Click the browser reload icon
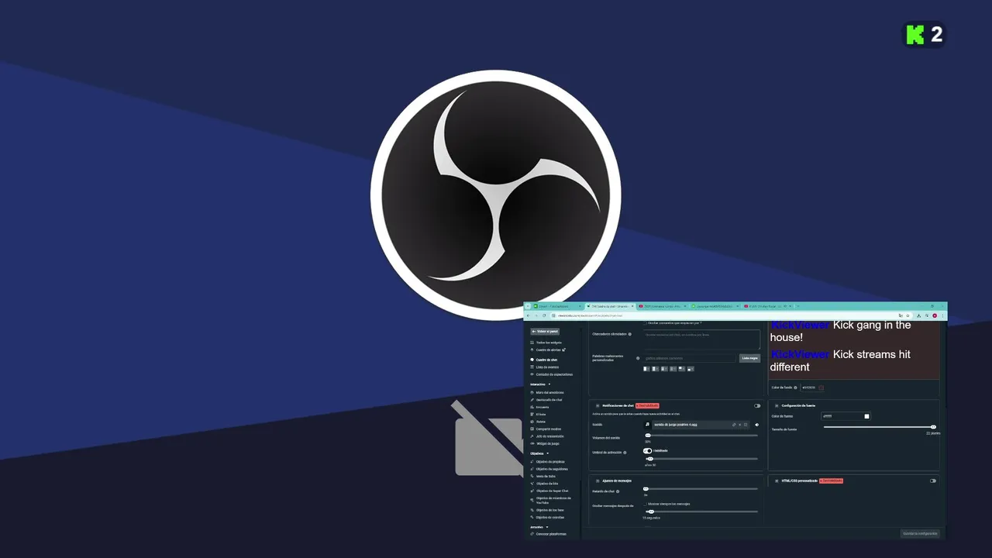The height and width of the screenshot is (558, 992). coord(544,315)
